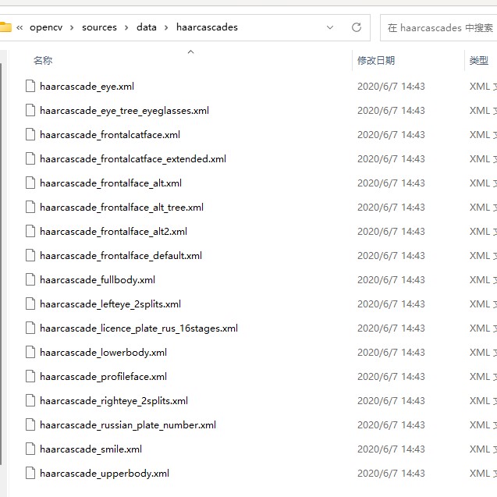Click the folder icon in address bar
497x497 pixels.
pos(5,27)
